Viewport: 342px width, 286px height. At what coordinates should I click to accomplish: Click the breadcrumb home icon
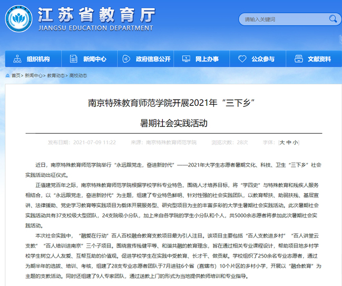(7, 76)
